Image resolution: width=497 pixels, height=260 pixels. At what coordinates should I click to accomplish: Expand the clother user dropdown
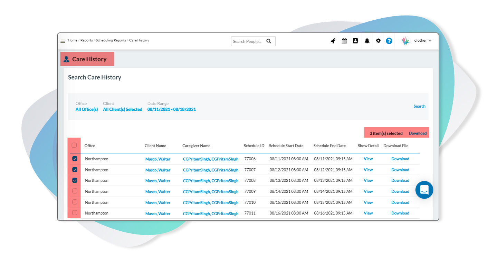click(x=422, y=41)
